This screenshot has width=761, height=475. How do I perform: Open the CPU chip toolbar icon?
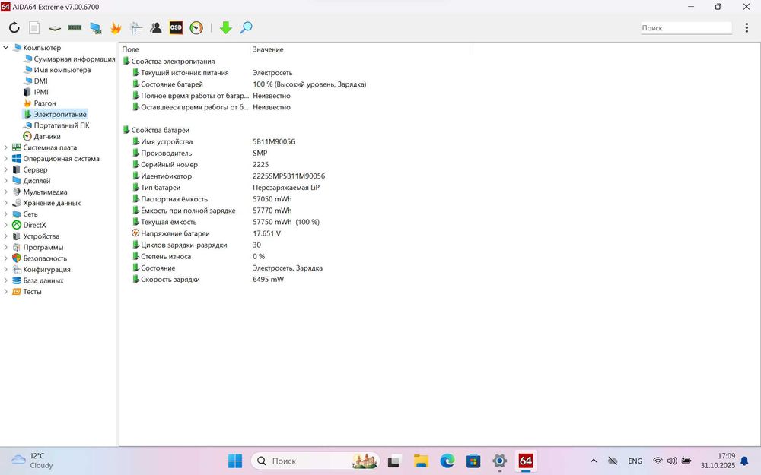tap(54, 28)
